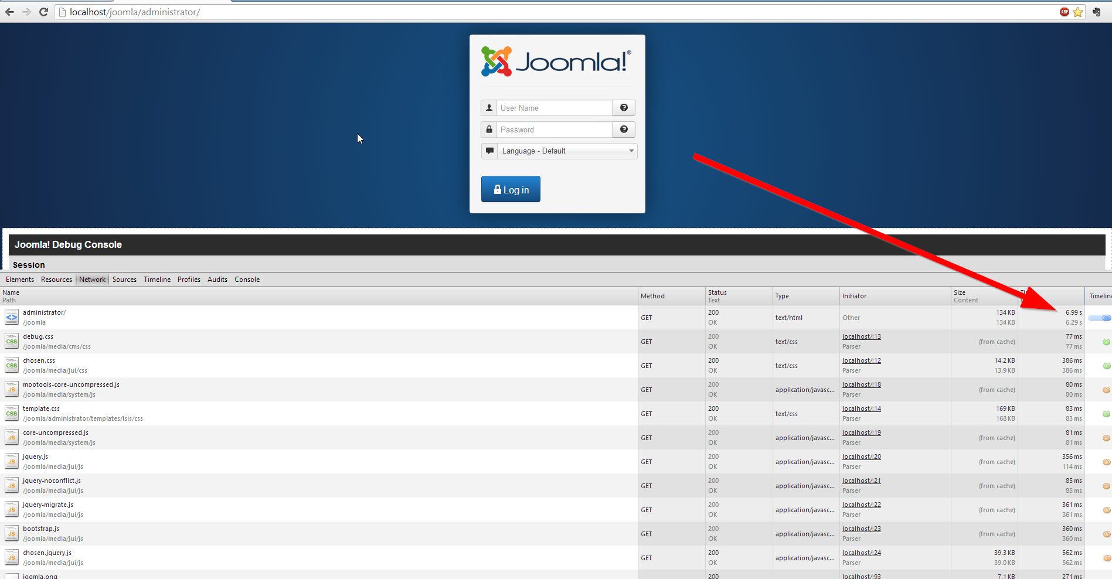This screenshot has width=1112, height=579.
Task: Select the JS icon for jquery-noconflict.js
Action: point(12,485)
